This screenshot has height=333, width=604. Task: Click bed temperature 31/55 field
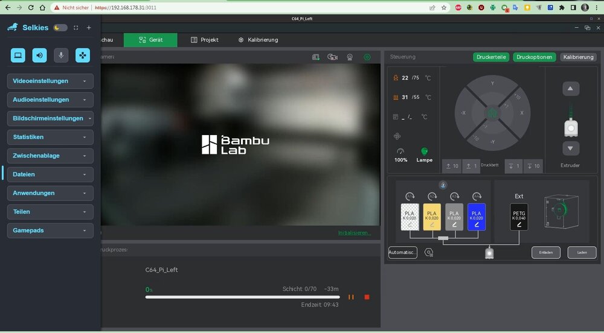pyautogui.click(x=412, y=97)
